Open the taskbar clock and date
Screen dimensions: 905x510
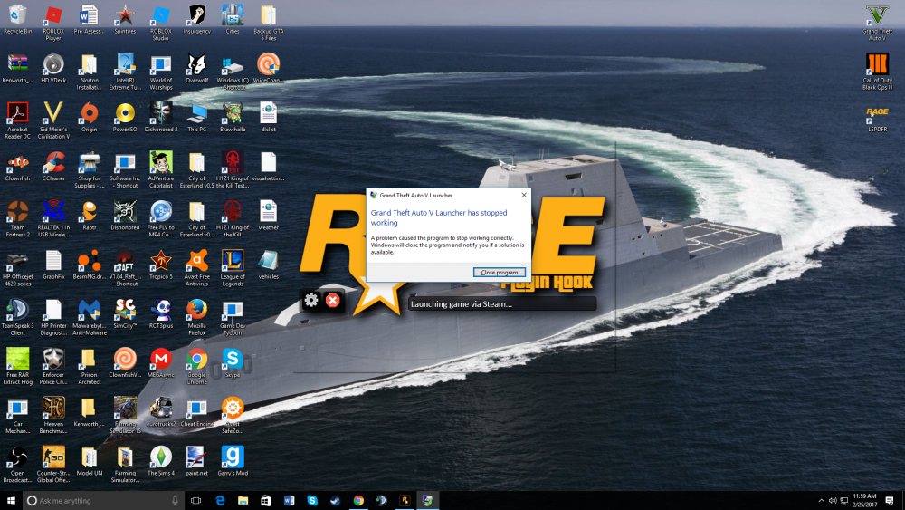863,500
